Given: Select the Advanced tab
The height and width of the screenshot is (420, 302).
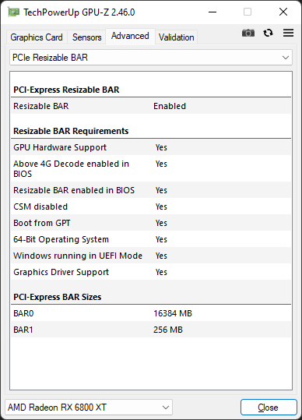Looking at the screenshot, I should (130, 36).
